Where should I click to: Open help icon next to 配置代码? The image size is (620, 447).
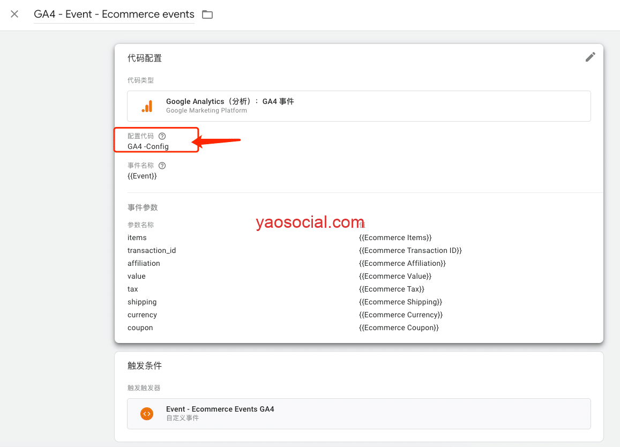[162, 136]
